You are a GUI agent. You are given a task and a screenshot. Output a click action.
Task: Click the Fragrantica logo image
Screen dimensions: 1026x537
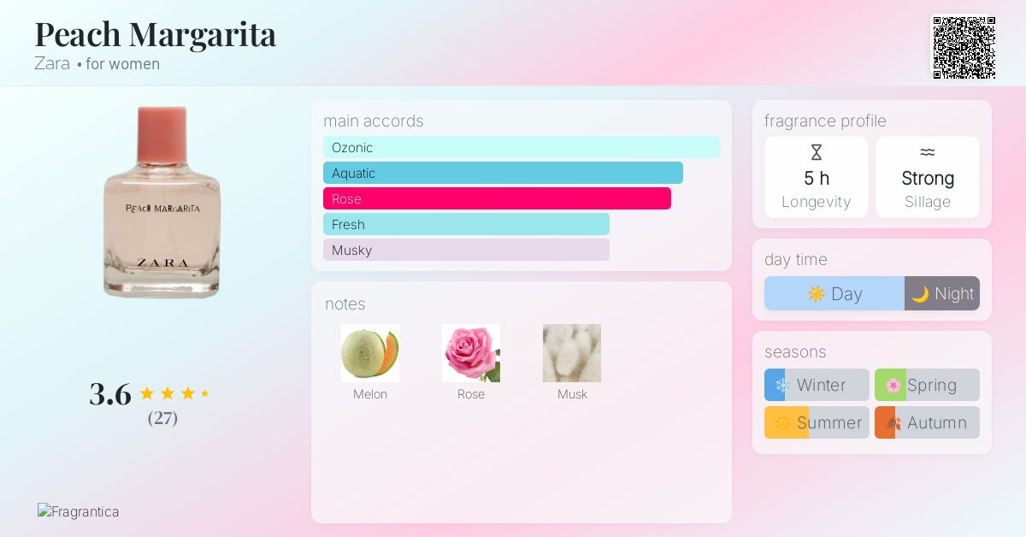pyautogui.click(x=79, y=512)
